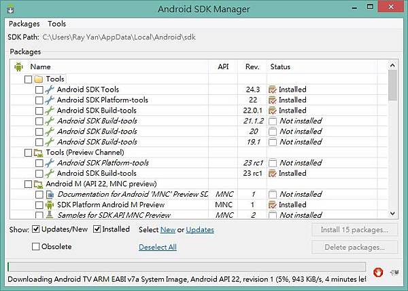Check Android SDK Build-tools 22.0.1 checkbox
The image size is (408, 291).
coord(39,111)
